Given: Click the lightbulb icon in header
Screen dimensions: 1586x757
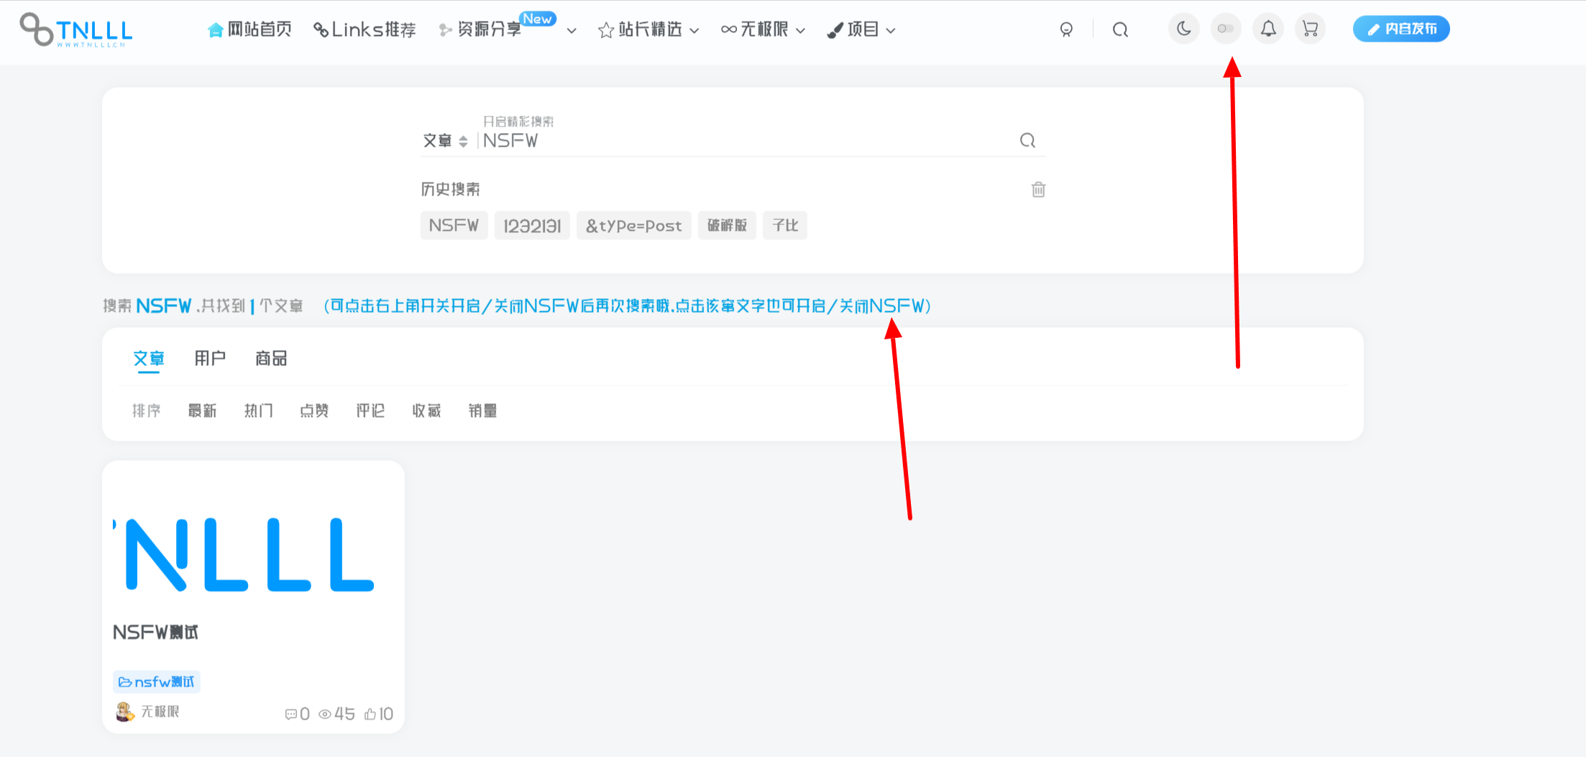Looking at the screenshot, I should coord(1066,29).
